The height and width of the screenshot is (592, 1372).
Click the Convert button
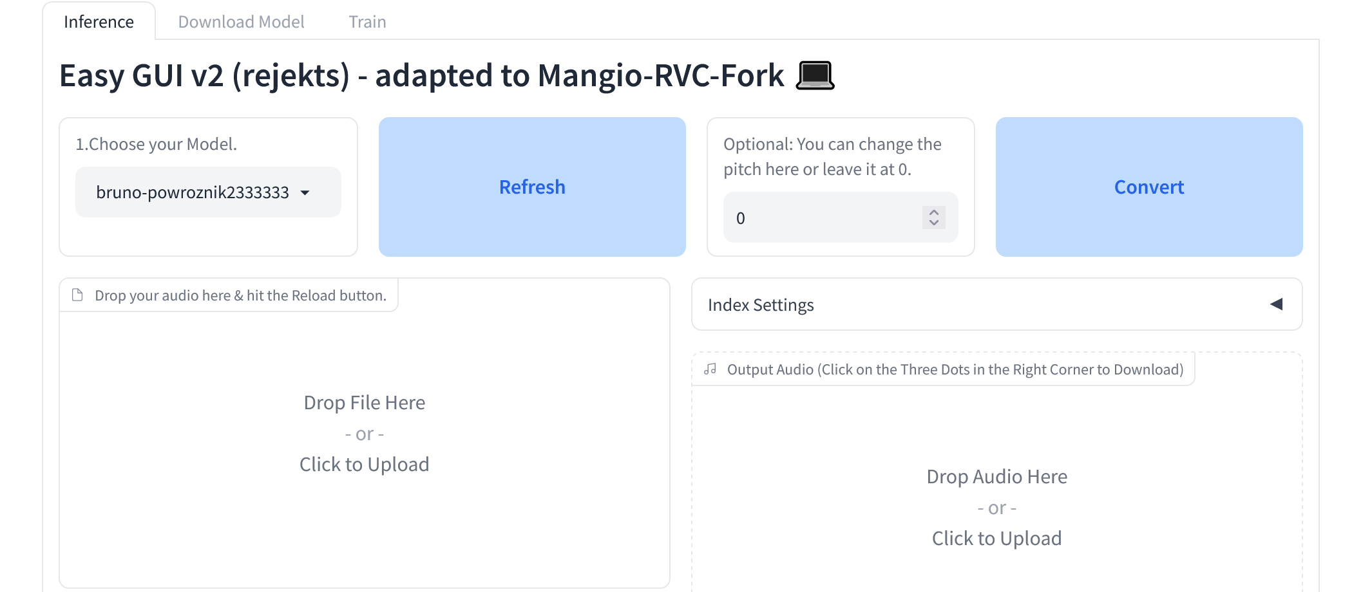point(1149,187)
